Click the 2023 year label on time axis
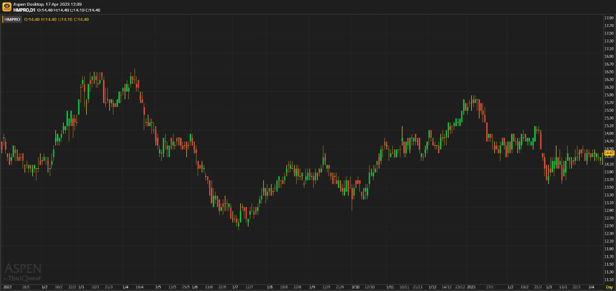 tap(471, 287)
